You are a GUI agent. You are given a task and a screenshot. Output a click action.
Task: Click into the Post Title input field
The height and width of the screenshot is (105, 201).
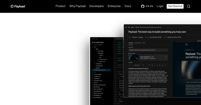click(x=148, y=50)
